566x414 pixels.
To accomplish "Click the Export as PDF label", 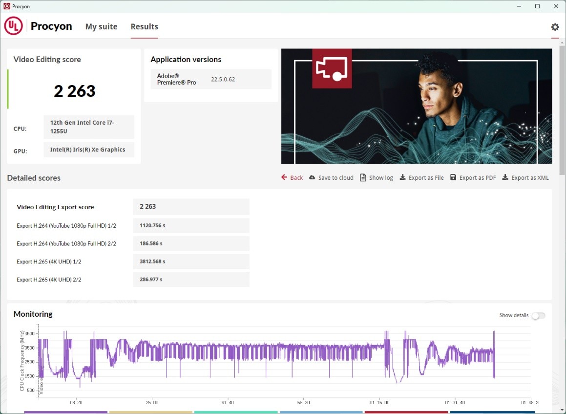I will tap(477, 177).
